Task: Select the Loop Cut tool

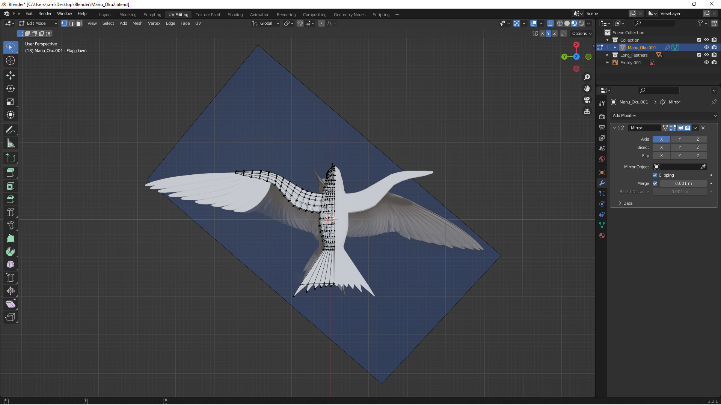Action: tap(11, 212)
